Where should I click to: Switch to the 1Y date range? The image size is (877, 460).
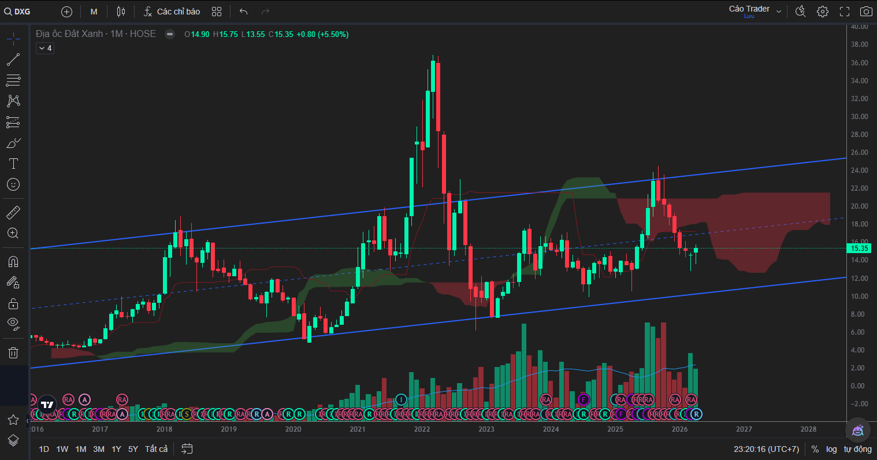pos(116,449)
